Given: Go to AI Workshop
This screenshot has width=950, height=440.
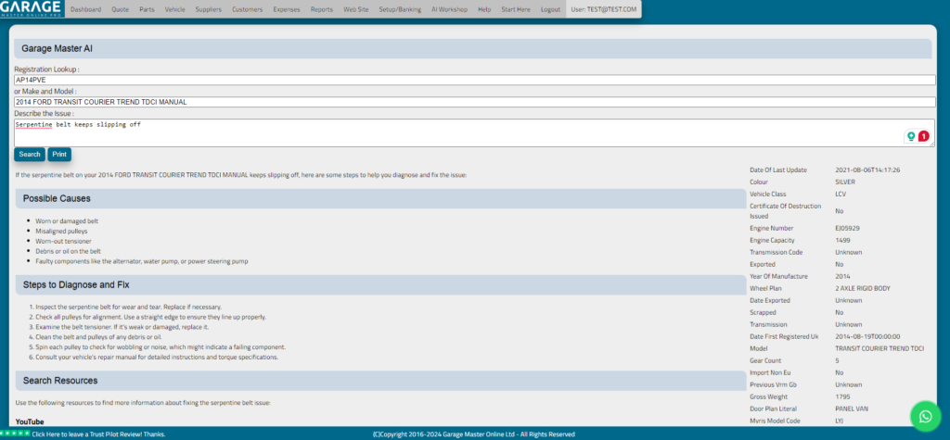Looking at the screenshot, I should [449, 9].
